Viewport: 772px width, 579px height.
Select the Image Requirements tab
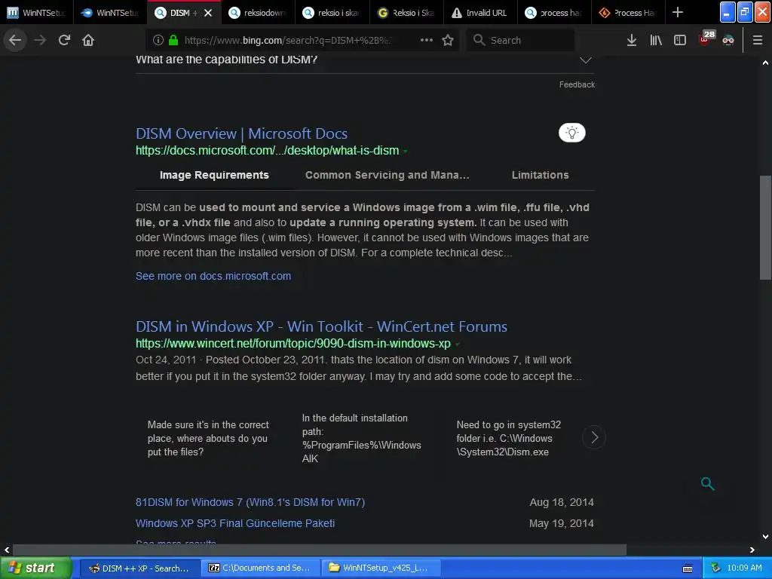214,175
